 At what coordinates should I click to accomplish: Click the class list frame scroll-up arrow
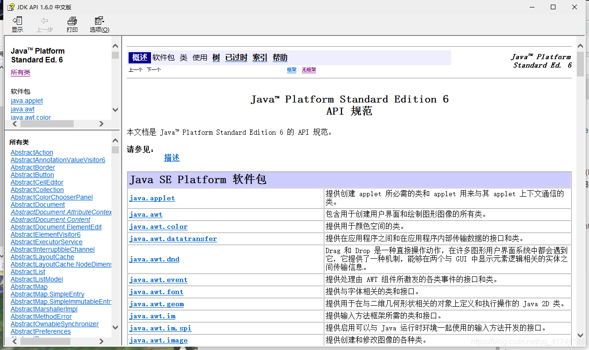115,140
